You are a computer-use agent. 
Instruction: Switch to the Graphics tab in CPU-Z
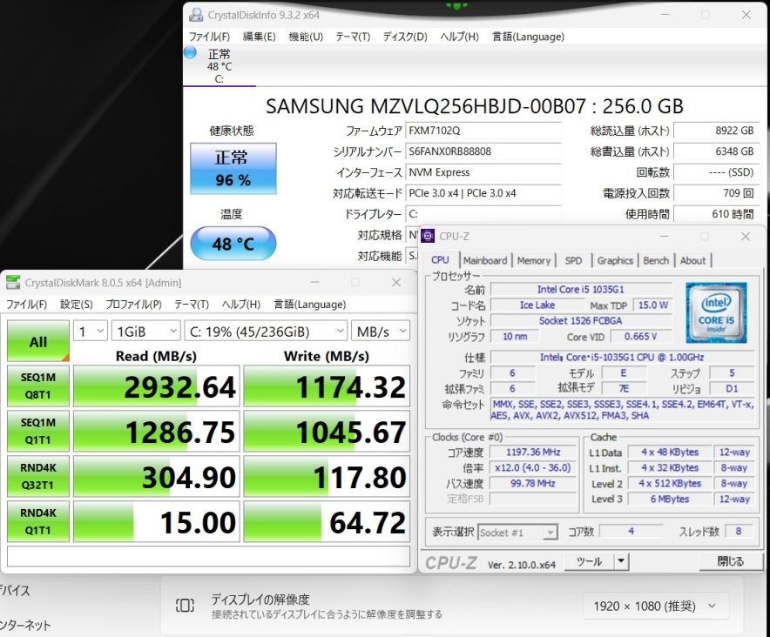coord(615,260)
